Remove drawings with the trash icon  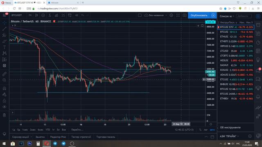[x=5, y=115]
